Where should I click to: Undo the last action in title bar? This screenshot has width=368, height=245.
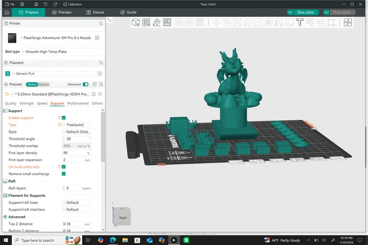click(x=46, y=4)
